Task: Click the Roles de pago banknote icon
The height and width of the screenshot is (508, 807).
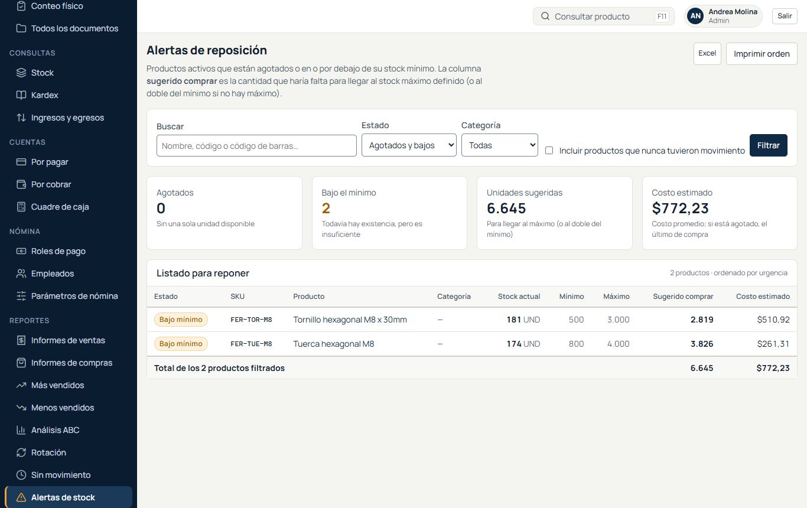Action: tap(21, 251)
